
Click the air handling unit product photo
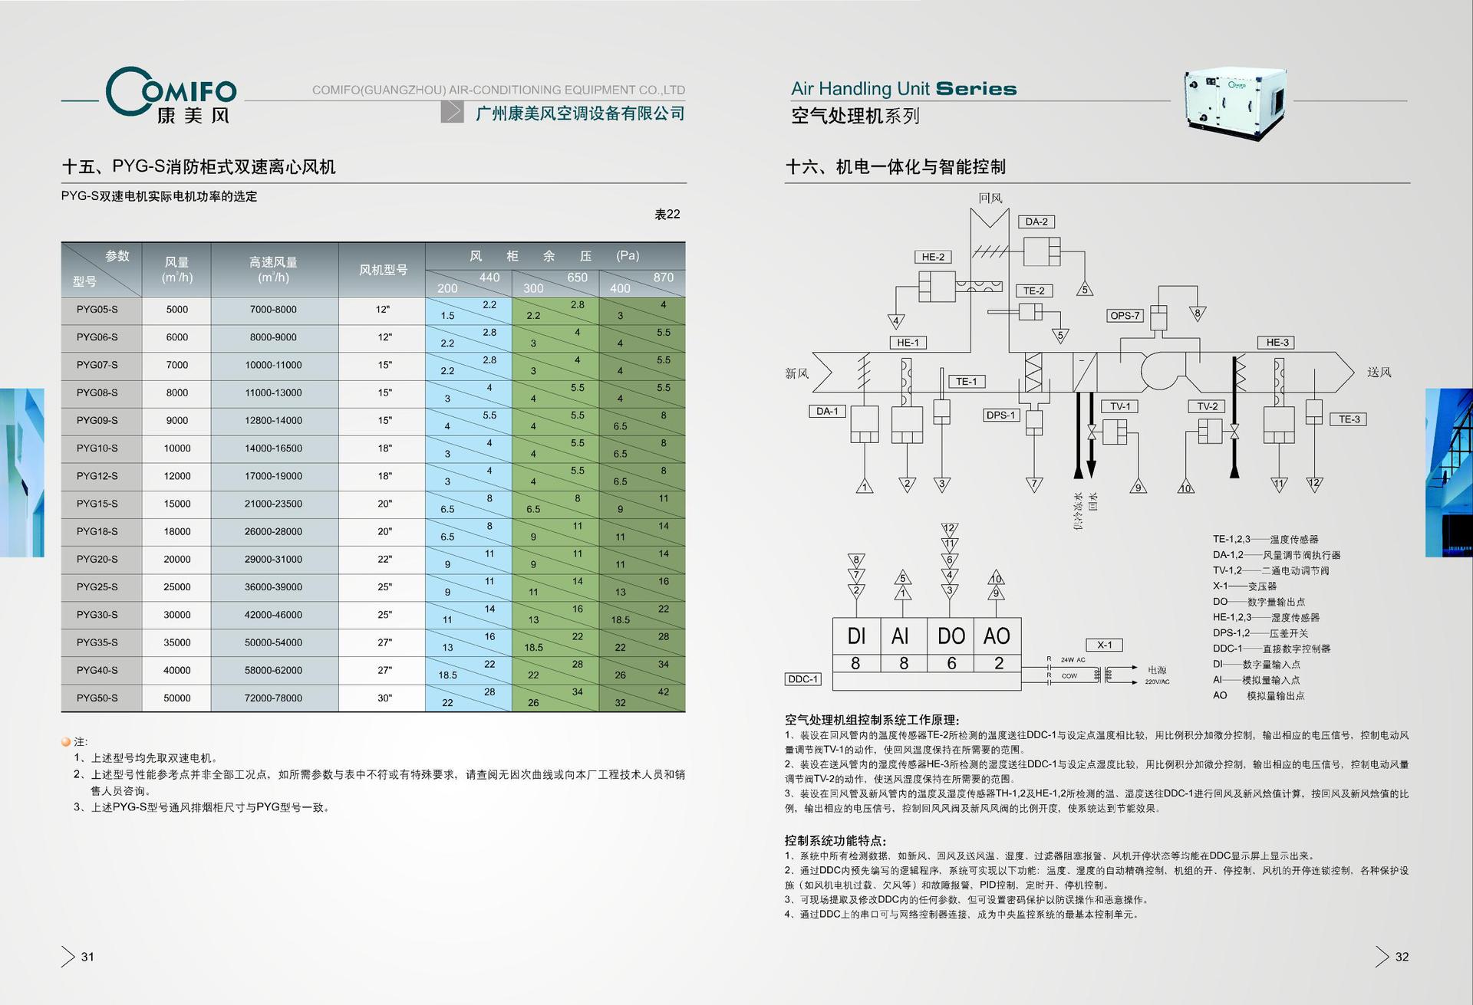click(x=1234, y=105)
